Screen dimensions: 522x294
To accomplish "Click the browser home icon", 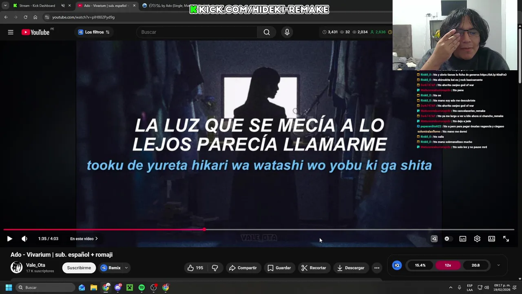I will click(x=35, y=17).
